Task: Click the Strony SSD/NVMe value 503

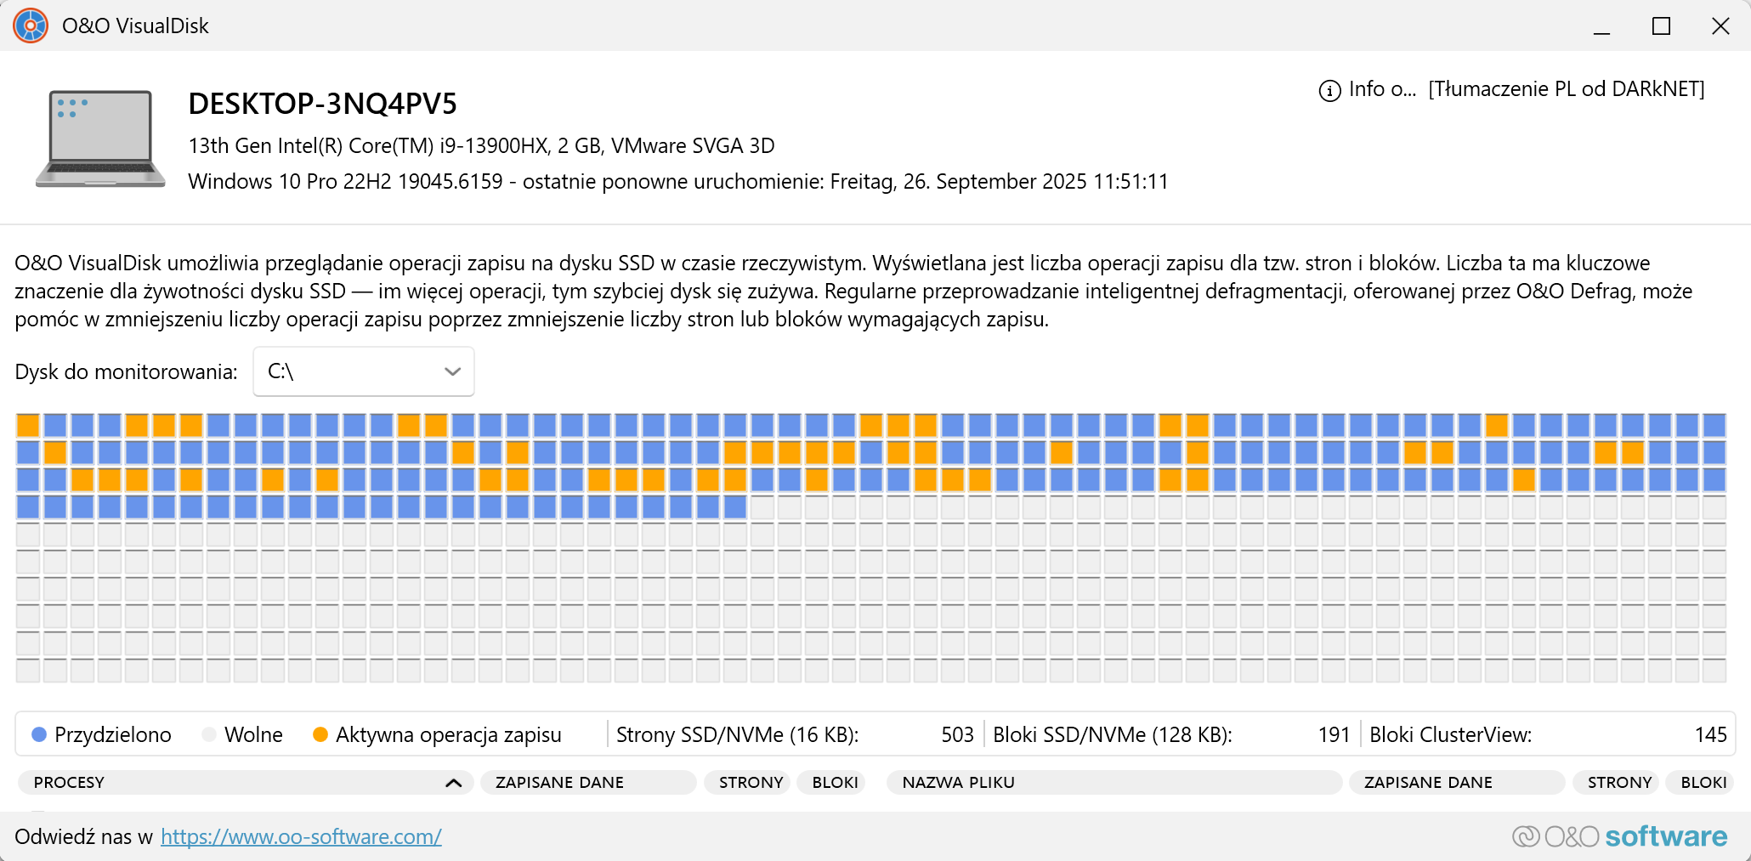Action: 957,734
